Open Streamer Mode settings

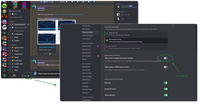(87, 90)
